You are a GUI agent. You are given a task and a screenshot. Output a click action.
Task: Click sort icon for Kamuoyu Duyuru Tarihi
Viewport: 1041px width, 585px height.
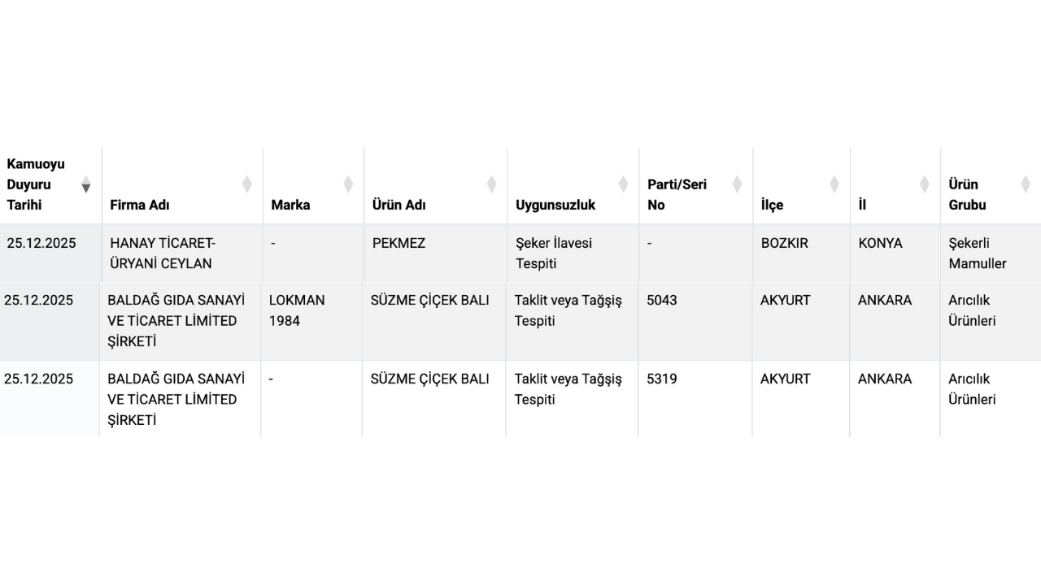(x=85, y=185)
